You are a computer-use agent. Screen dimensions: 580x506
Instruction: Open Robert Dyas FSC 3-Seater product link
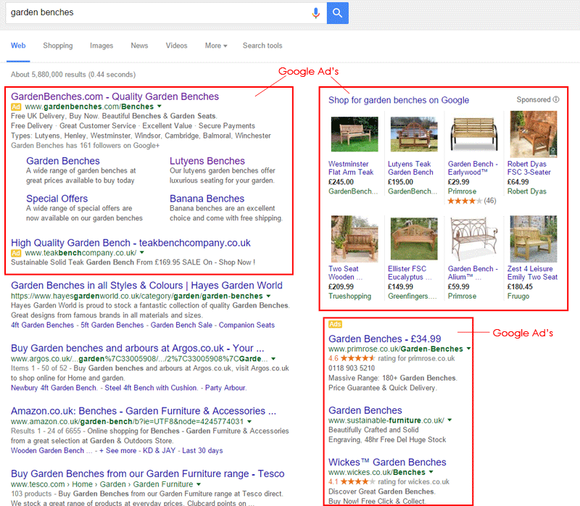(529, 168)
